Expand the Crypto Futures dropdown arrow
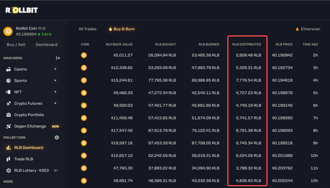The width and height of the screenshot is (330, 188). [55, 104]
